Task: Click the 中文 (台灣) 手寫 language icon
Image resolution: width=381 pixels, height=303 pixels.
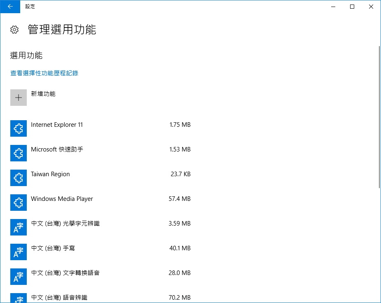Action: (x=19, y=252)
